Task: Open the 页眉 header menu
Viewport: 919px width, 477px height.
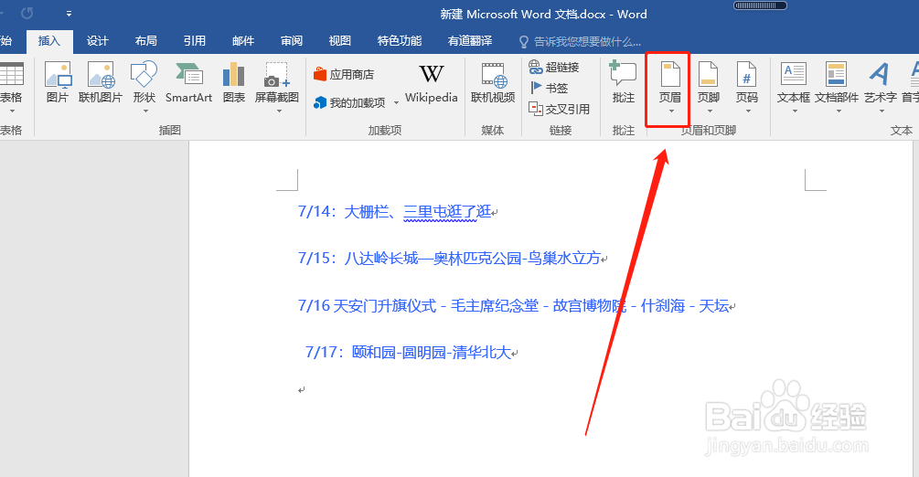Action: click(x=669, y=88)
